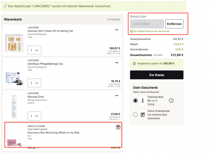
Task: Click the Yves Saint Laurent brand label
Action: (37, 129)
